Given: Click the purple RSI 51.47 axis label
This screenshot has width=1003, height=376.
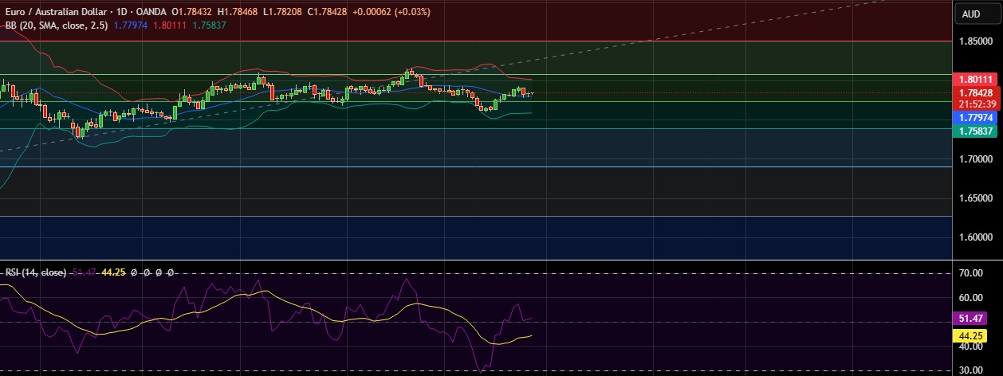Looking at the screenshot, I should [975, 319].
